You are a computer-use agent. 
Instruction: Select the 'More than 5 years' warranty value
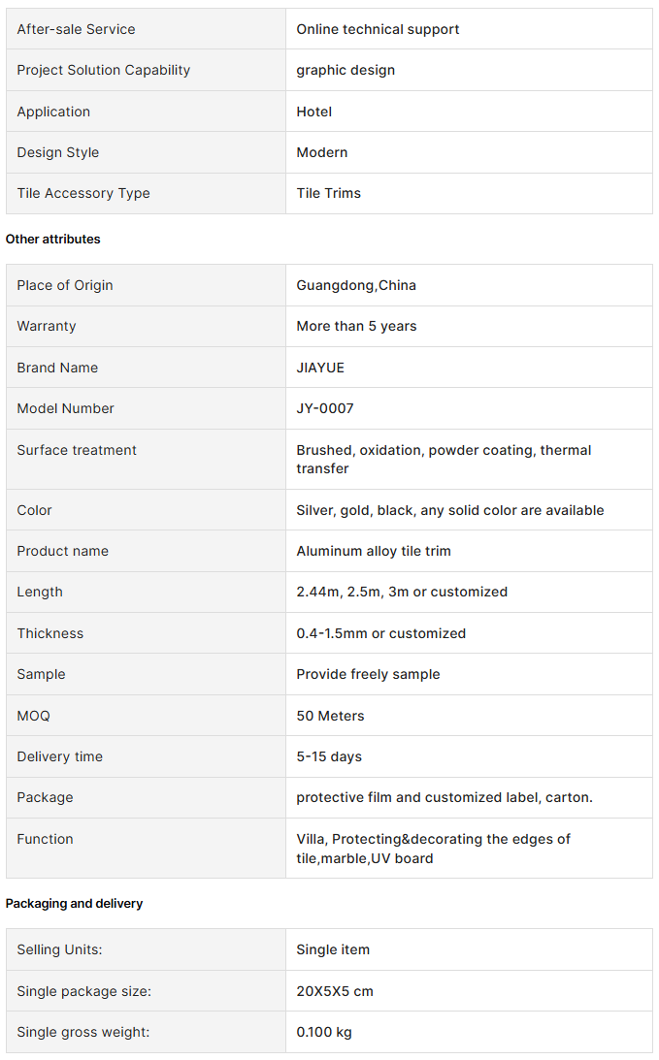click(x=356, y=327)
